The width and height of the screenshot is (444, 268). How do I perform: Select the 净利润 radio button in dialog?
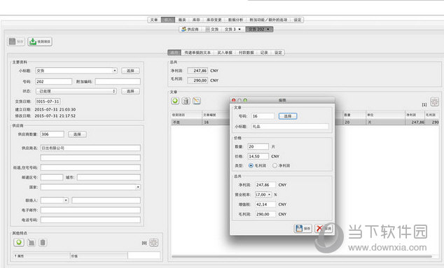click(x=275, y=166)
